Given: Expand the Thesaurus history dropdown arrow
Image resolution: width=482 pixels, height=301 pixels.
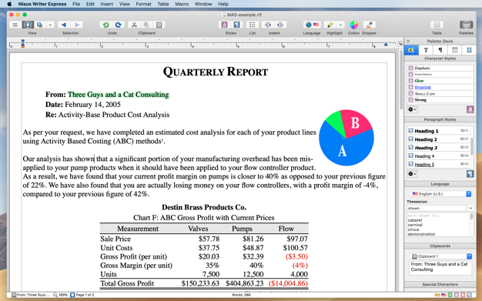Looking at the screenshot, I should (x=470, y=208).
